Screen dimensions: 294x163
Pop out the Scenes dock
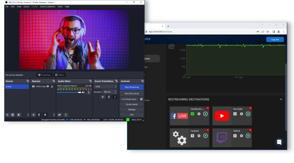coord(28,81)
